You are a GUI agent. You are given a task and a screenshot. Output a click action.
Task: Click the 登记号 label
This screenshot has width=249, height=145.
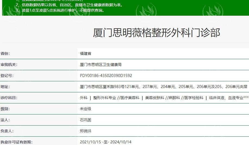pos(7,76)
